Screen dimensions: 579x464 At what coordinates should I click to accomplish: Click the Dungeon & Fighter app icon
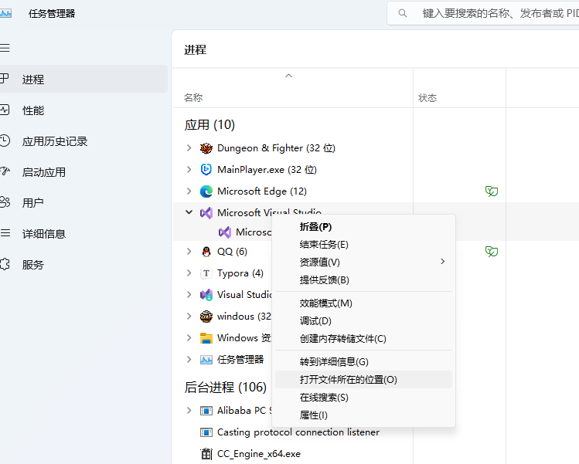click(x=206, y=148)
